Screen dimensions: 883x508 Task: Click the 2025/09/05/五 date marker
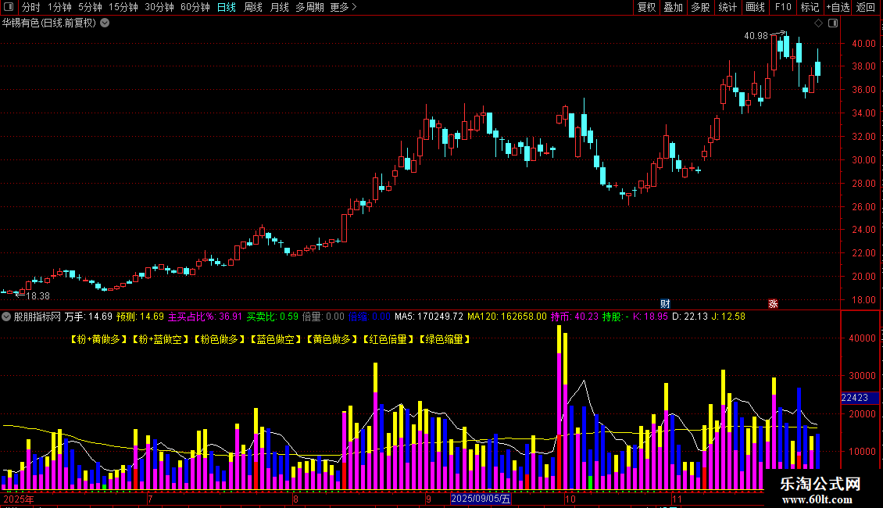coord(481,499)
